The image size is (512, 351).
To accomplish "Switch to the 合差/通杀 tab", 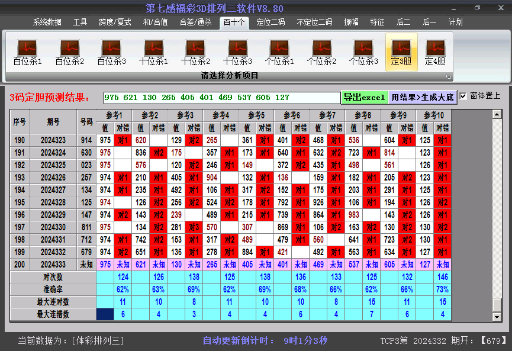I will click(x=195, y=22).
